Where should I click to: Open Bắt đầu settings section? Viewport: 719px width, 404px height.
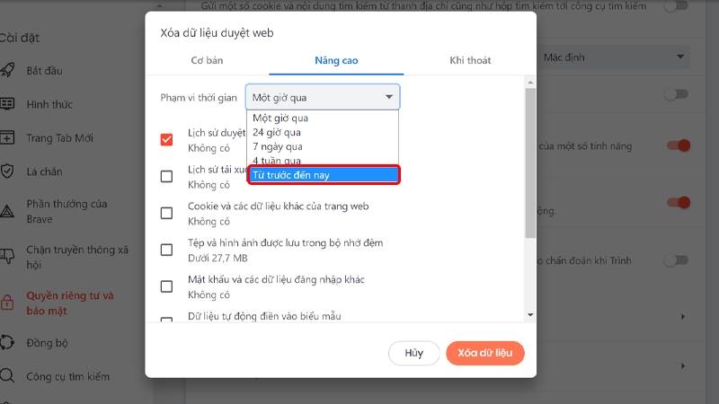(x=44, y=71)
